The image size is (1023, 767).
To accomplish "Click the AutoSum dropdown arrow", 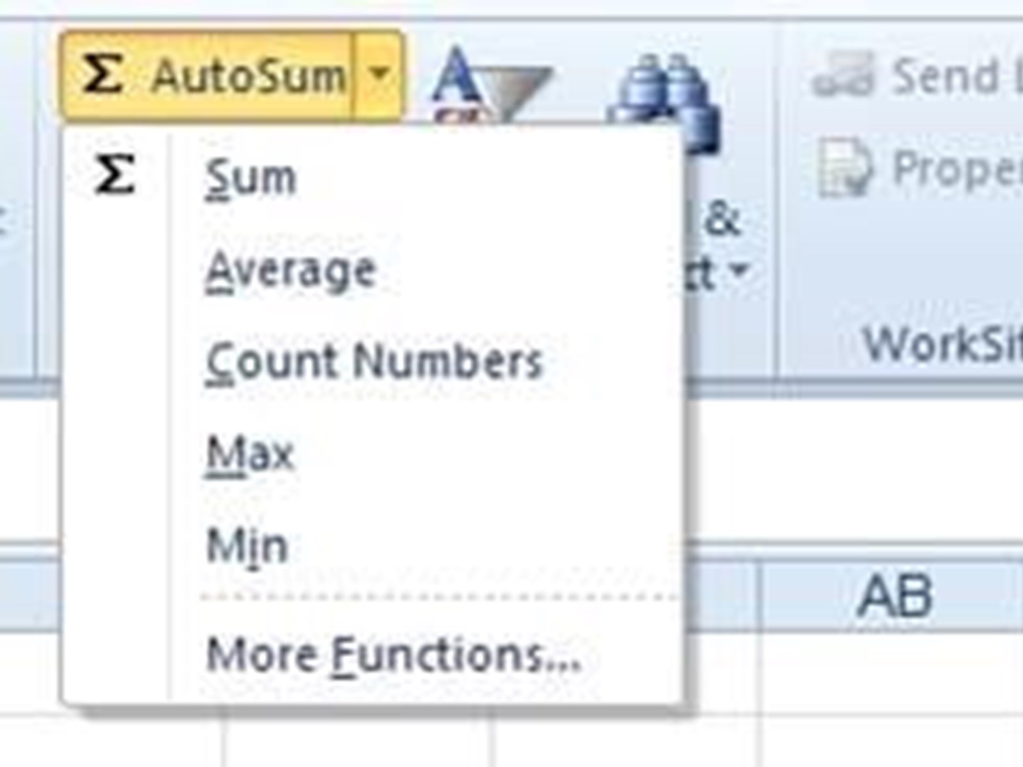I will 379,75.
